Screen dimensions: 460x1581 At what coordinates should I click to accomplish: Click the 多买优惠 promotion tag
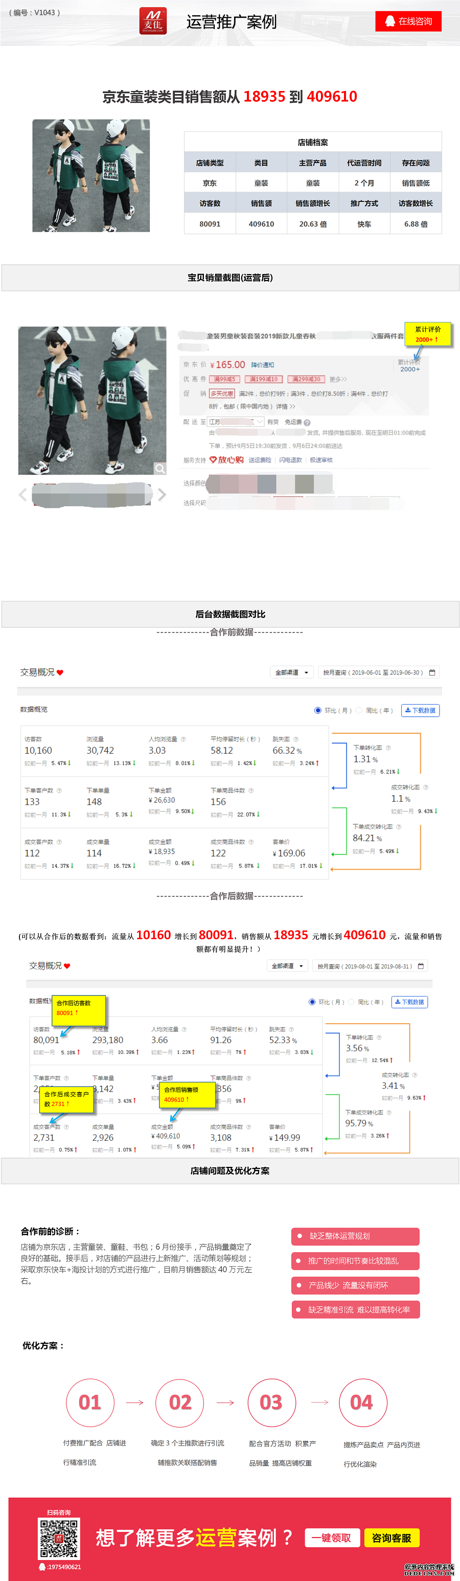tap(222, 393)
